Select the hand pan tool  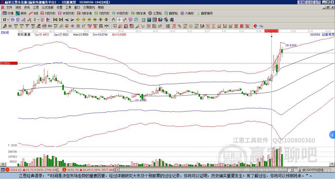pyautogui.click(x=114, y=20)
